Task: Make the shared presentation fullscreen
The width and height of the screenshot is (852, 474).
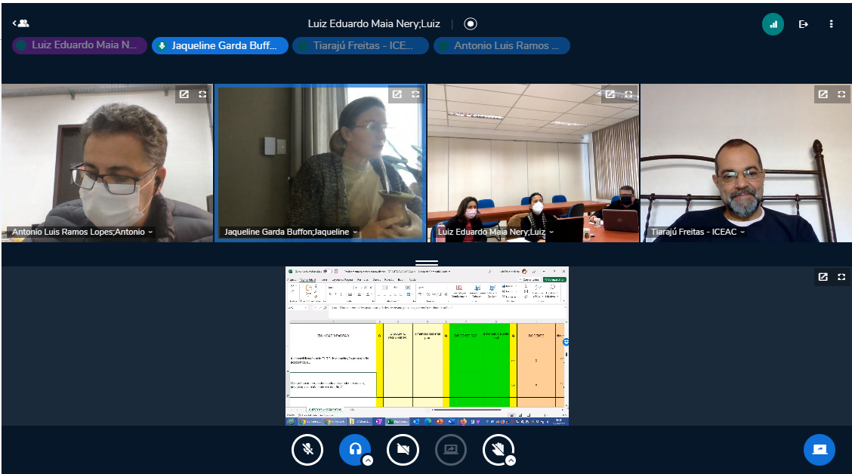Action: (x=841, y=277)
